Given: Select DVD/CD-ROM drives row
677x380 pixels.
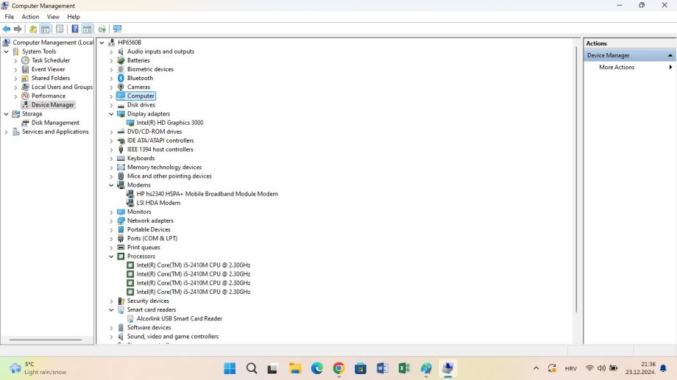Looking at the screenshot, I should 155,132.
